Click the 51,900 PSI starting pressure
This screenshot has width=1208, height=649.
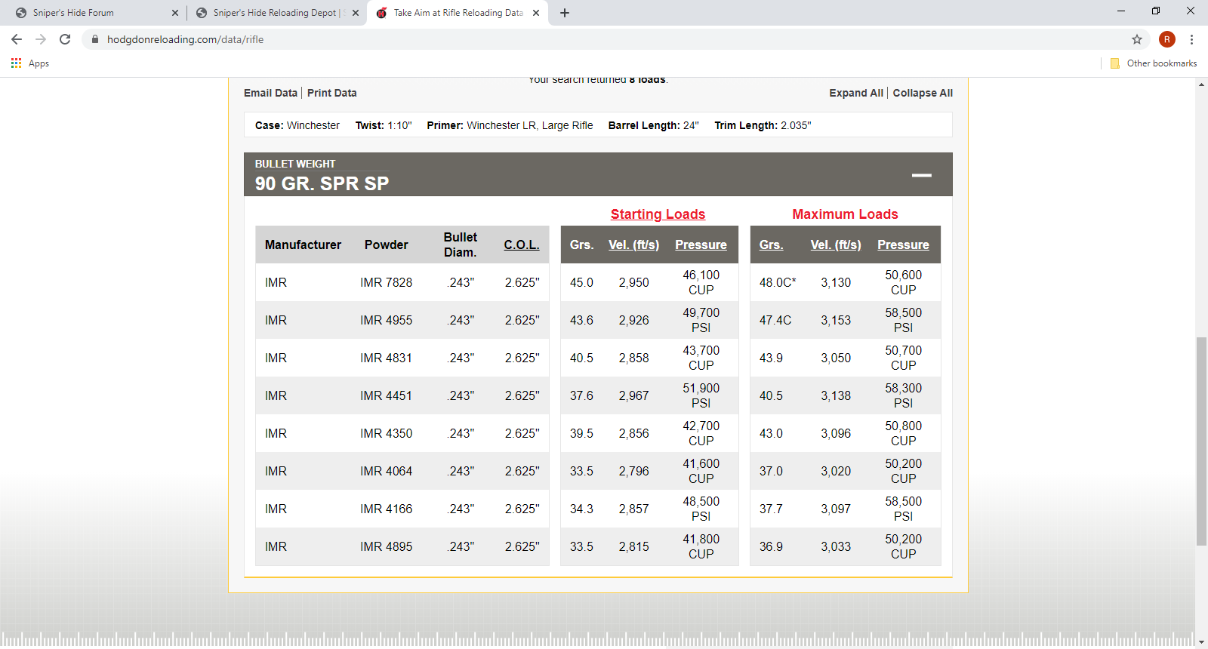(x=701, y=395)
